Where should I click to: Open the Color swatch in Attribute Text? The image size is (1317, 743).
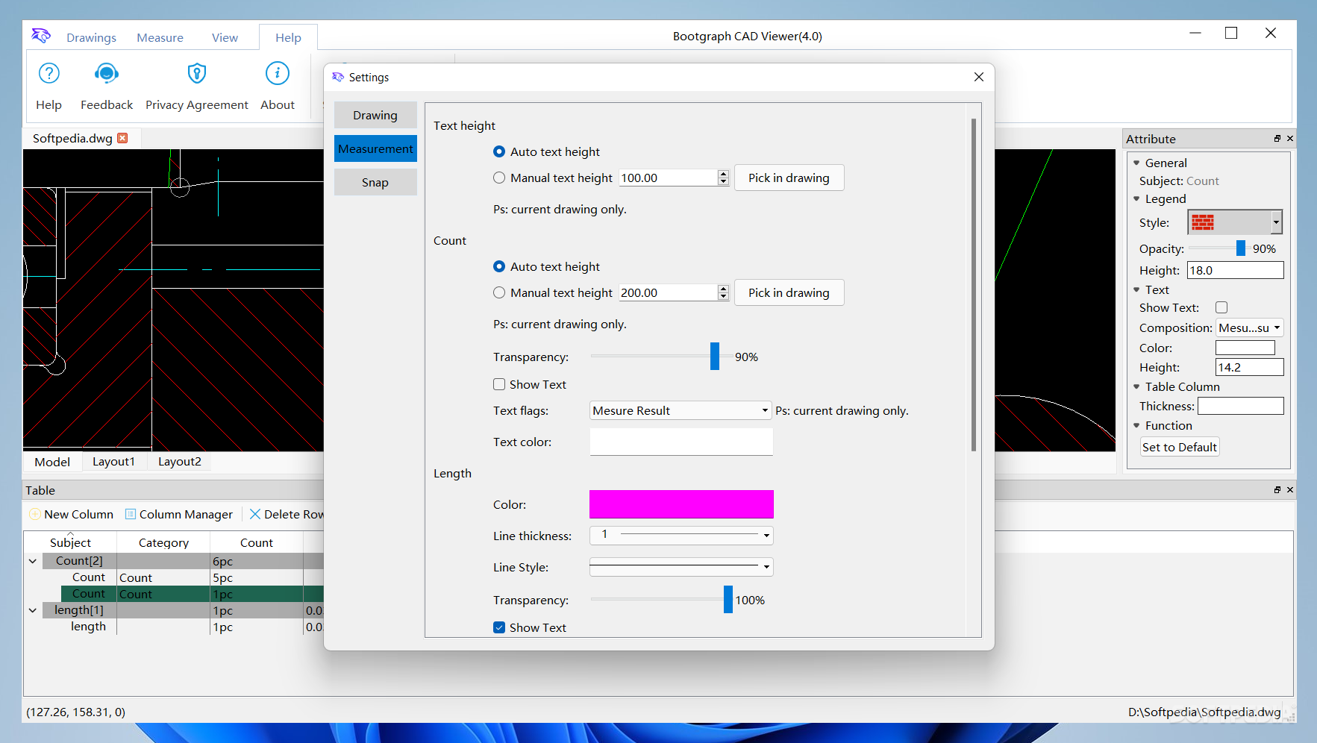(x=1245, y=348)
